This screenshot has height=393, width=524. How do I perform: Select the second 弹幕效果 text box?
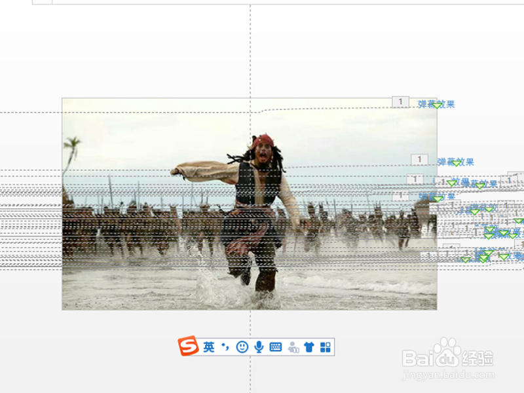(455, 162)
